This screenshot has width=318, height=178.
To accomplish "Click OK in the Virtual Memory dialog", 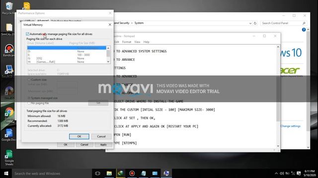I will coord(79,136).
